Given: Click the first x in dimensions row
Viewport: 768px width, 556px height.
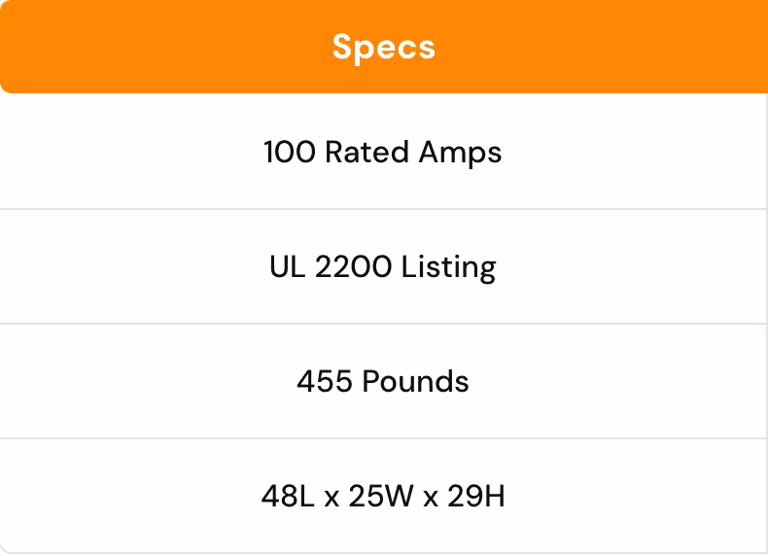Looking at the screenshot, I should click(x=332, y=499).
